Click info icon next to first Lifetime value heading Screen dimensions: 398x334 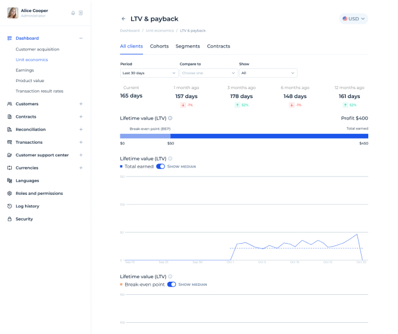[170, 118]
